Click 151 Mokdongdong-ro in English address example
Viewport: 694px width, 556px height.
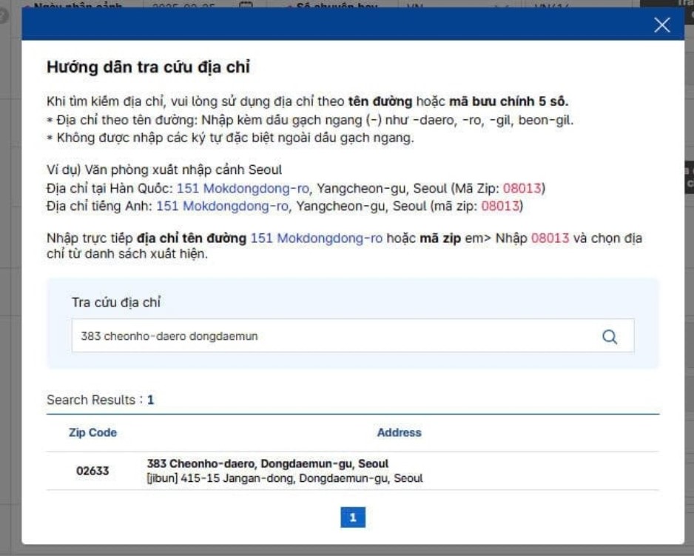222,207
